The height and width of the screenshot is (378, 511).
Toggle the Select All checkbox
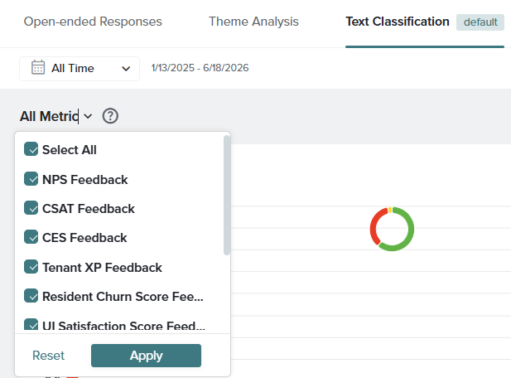pyautogui.click(x=31, y=149)
